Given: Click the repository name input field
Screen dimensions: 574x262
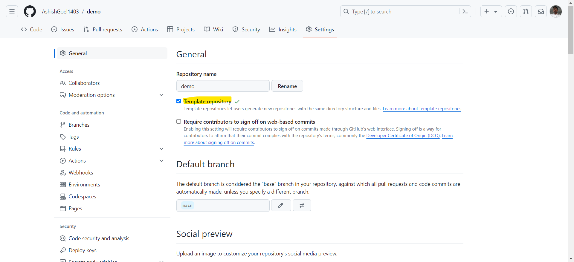Looking at the screenshot, I should pyautogui.click(x=223, y=86).
